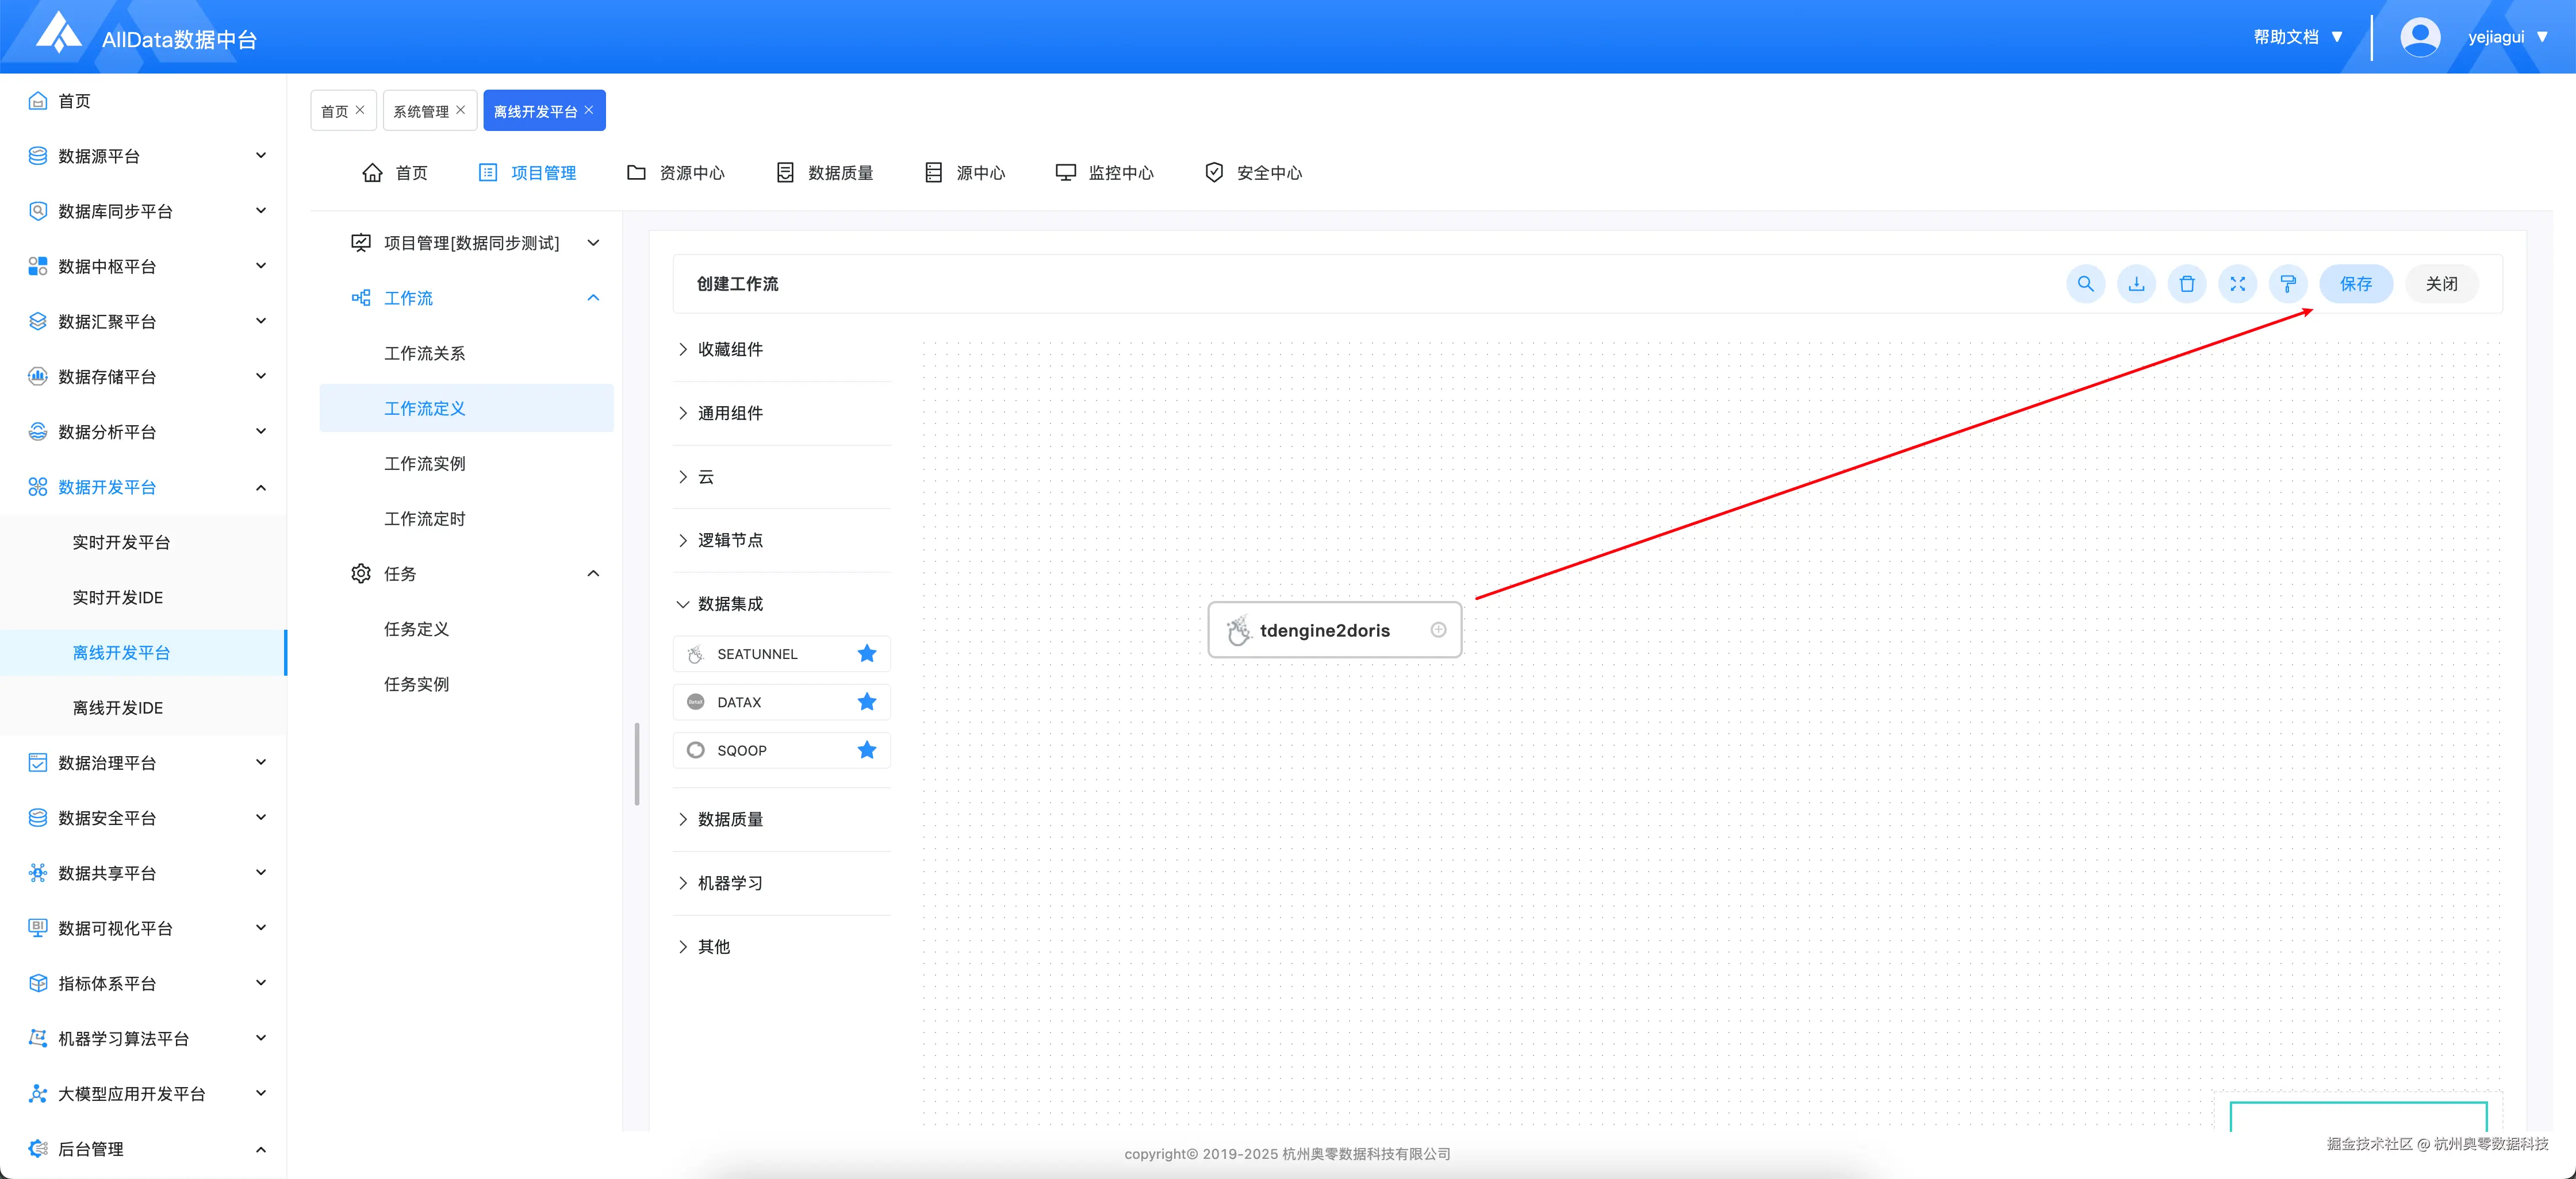The height and width of the screenshot is (1179, 2576).
Task: Open the 帮助文档 dropdown
Action: 2297,37
